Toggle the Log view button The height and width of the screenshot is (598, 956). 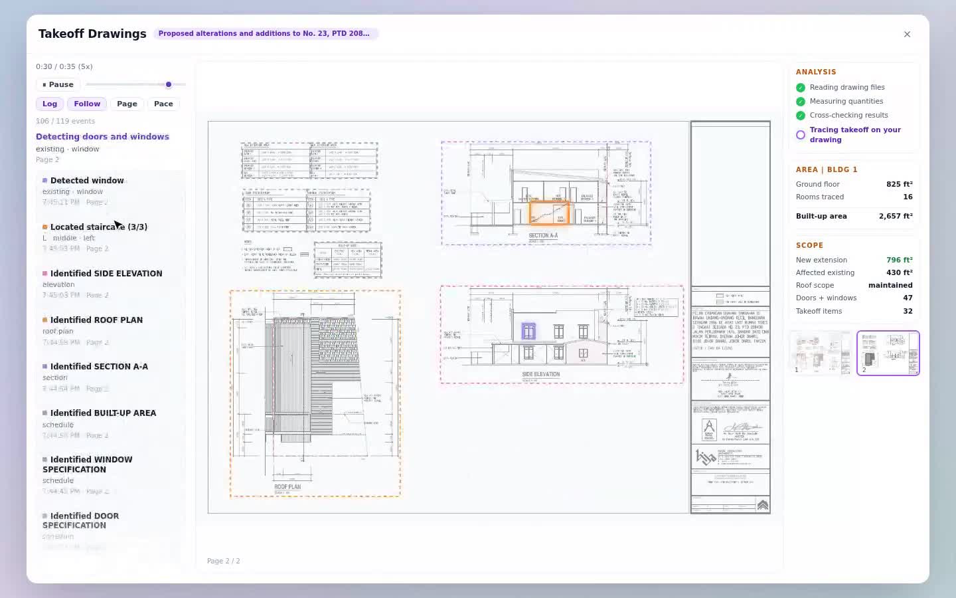pos(50,104)
